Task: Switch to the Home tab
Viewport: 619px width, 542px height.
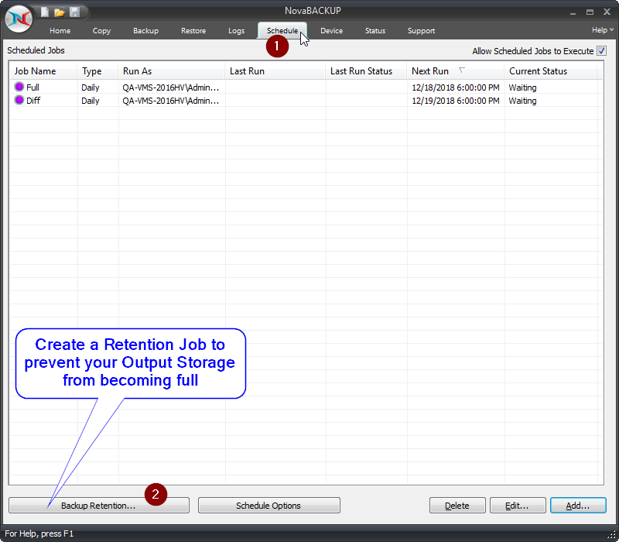Action: pos(60,31)
